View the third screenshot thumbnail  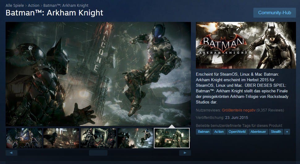click(x=98, y=138)
